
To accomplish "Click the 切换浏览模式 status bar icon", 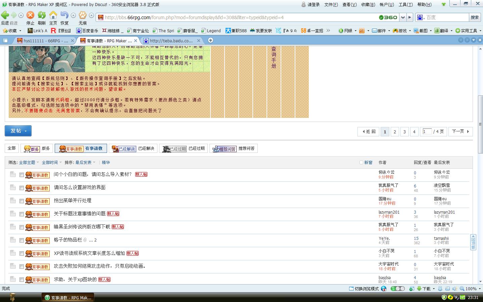I will (x=351, y=289).
